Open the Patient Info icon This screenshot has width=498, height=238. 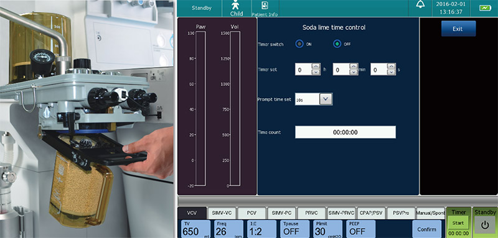click(x=265, y=6)
